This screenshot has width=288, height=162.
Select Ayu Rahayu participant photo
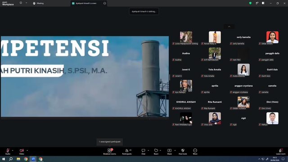(186, 86)
